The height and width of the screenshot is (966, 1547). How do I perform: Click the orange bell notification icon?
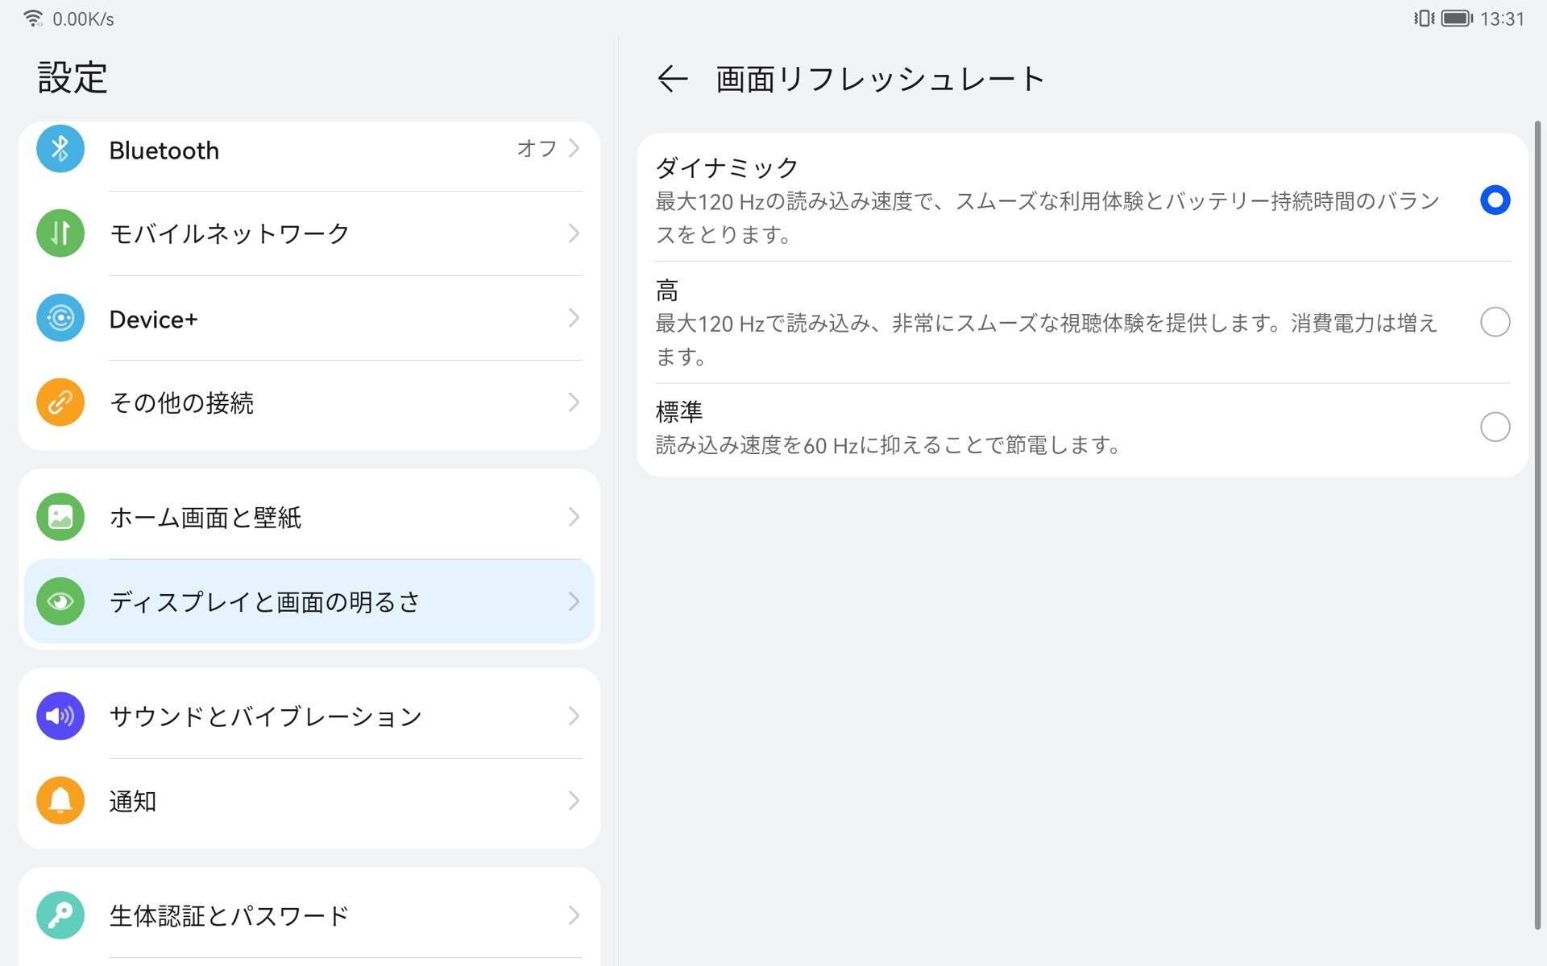[60, 800]
